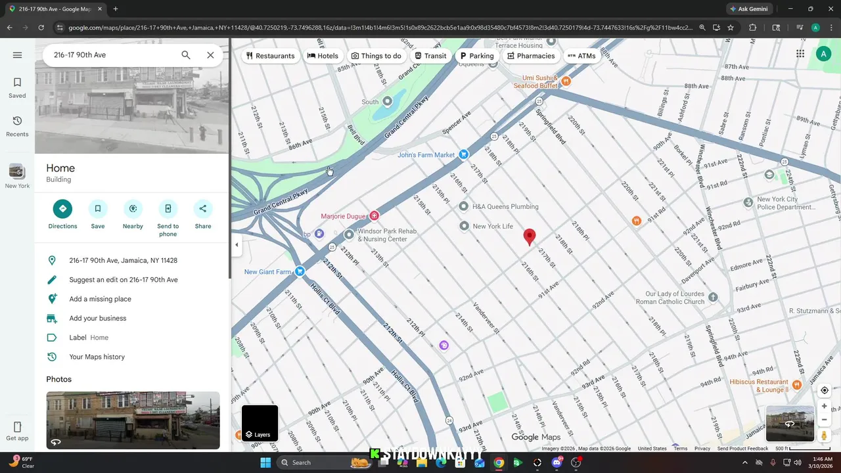Search Nearby places

pyautogui.click(x=133, y=215)
